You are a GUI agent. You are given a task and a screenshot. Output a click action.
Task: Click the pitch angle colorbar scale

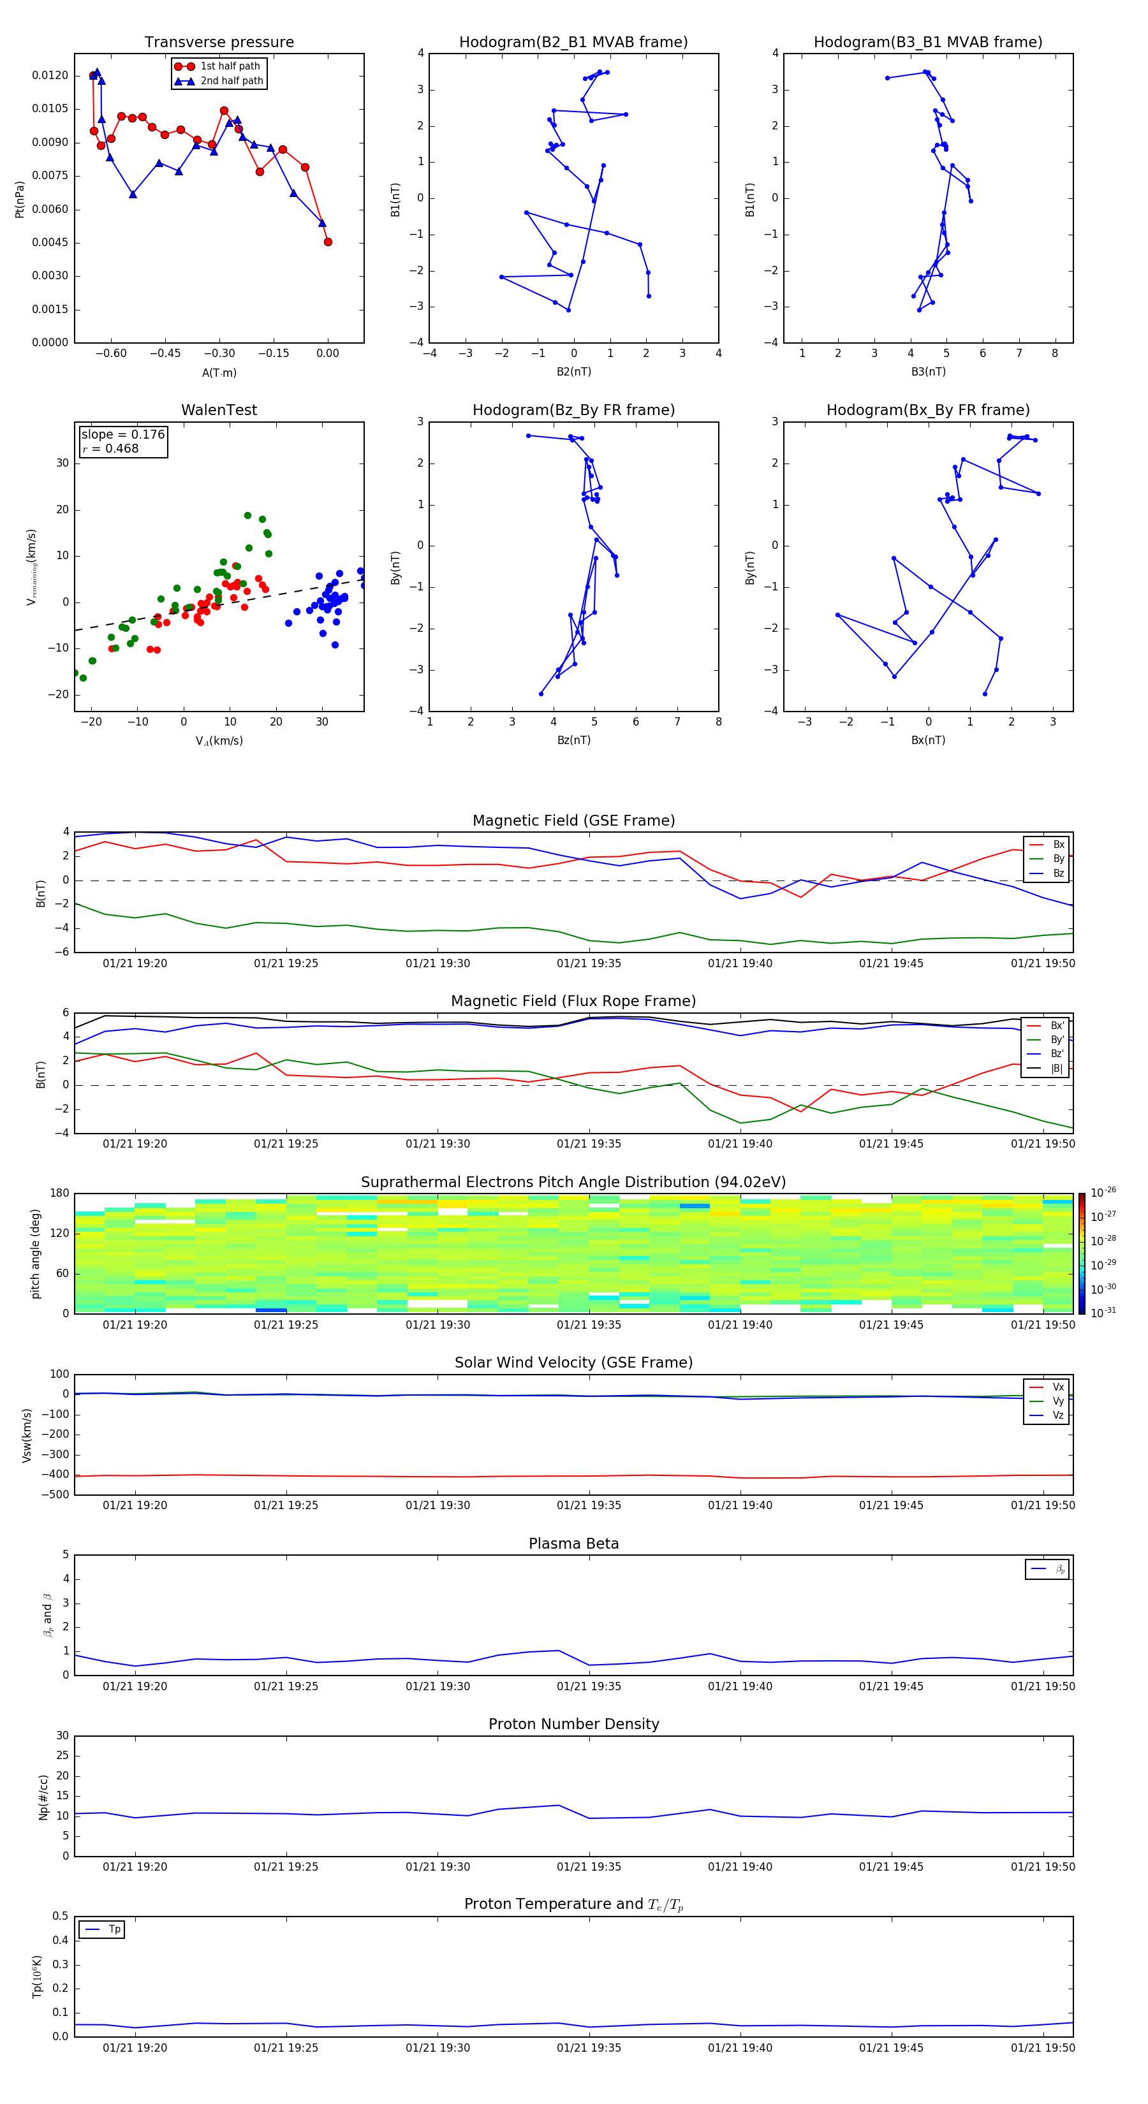[x=1082, y=1253]
